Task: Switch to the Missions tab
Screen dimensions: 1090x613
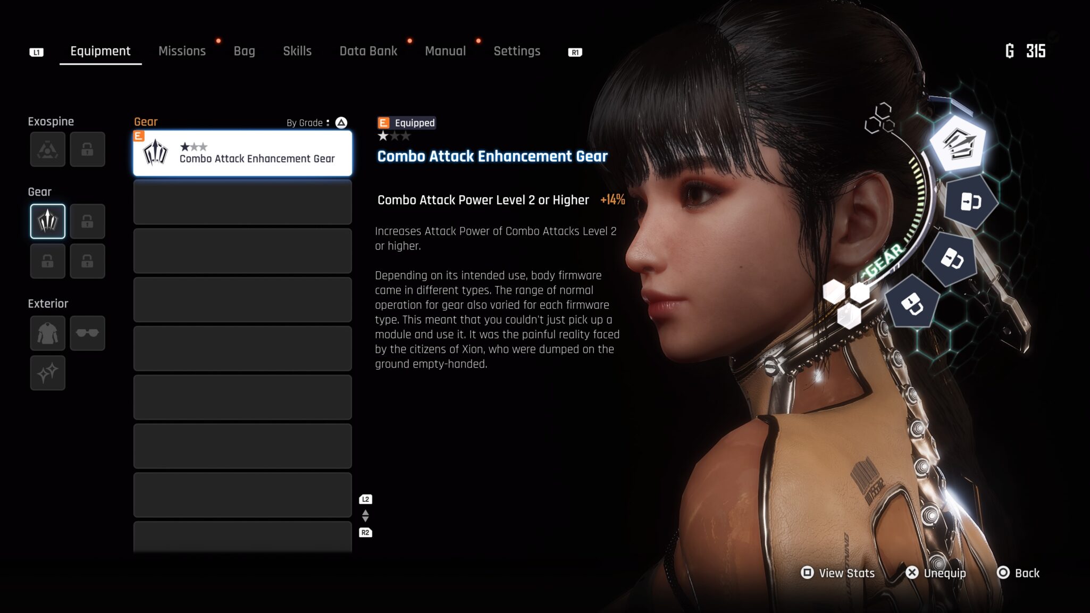Action: pyautogui.click(x=182, y=51)
